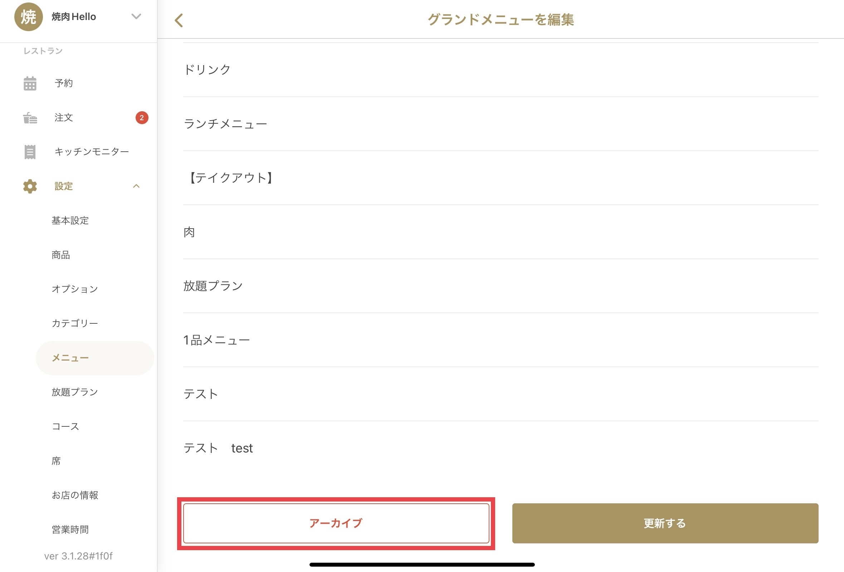This screenshot has width=844, height=572.
Task: Go to 商品 settings page
Action: (61, 255)
